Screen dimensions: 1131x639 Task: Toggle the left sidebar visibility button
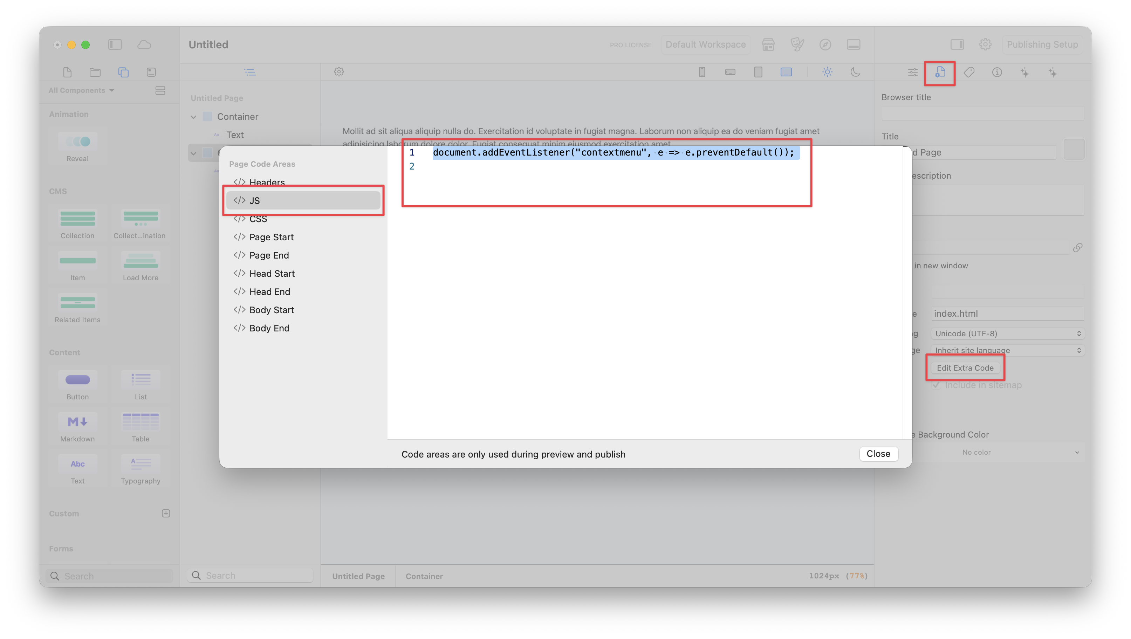(x=115, y=44)
